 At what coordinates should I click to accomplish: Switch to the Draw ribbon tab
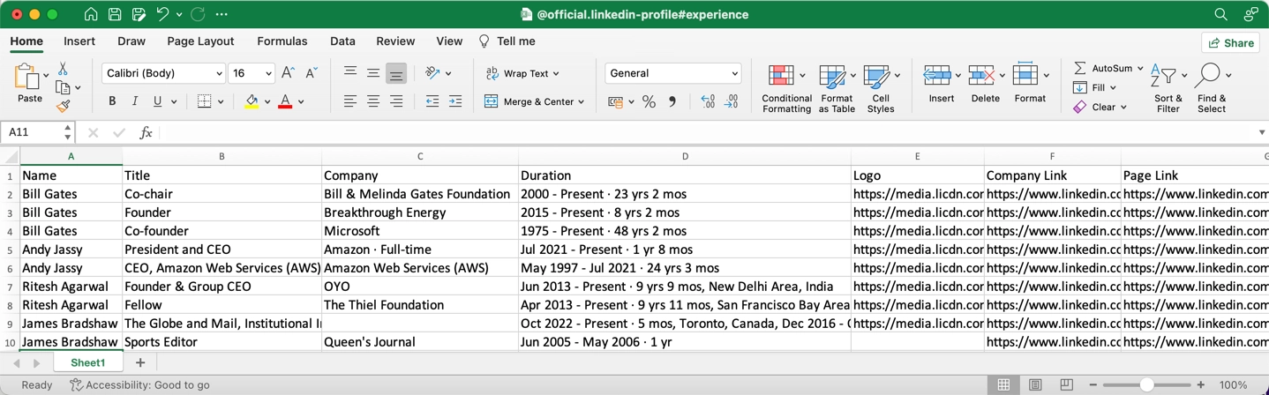pos(131,41)
